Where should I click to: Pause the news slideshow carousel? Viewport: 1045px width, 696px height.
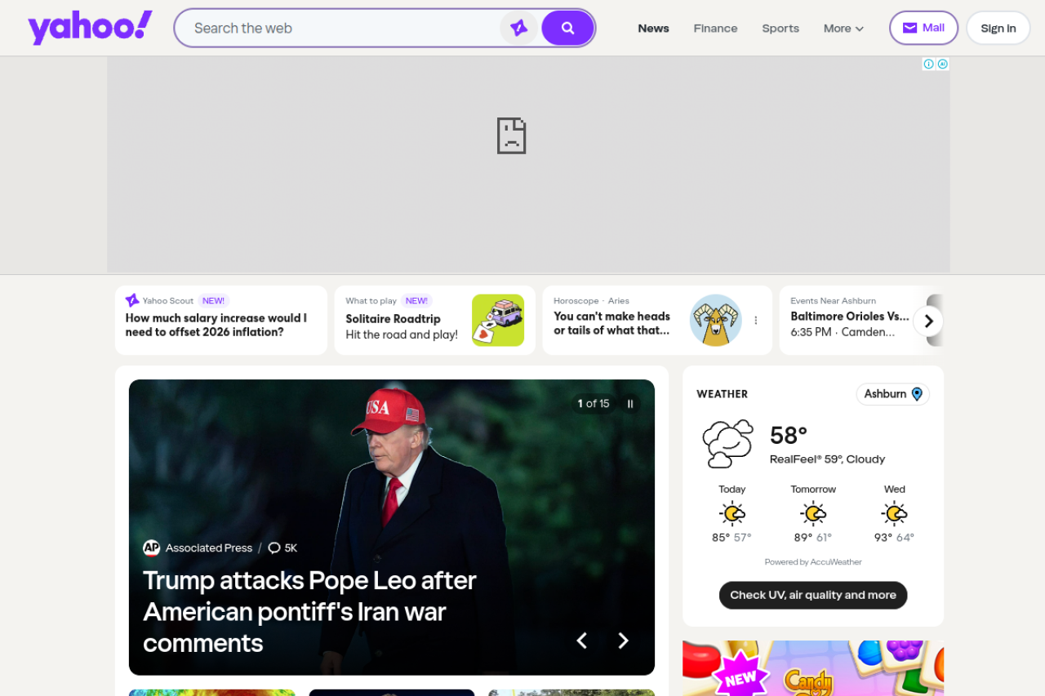coord(629,404)
